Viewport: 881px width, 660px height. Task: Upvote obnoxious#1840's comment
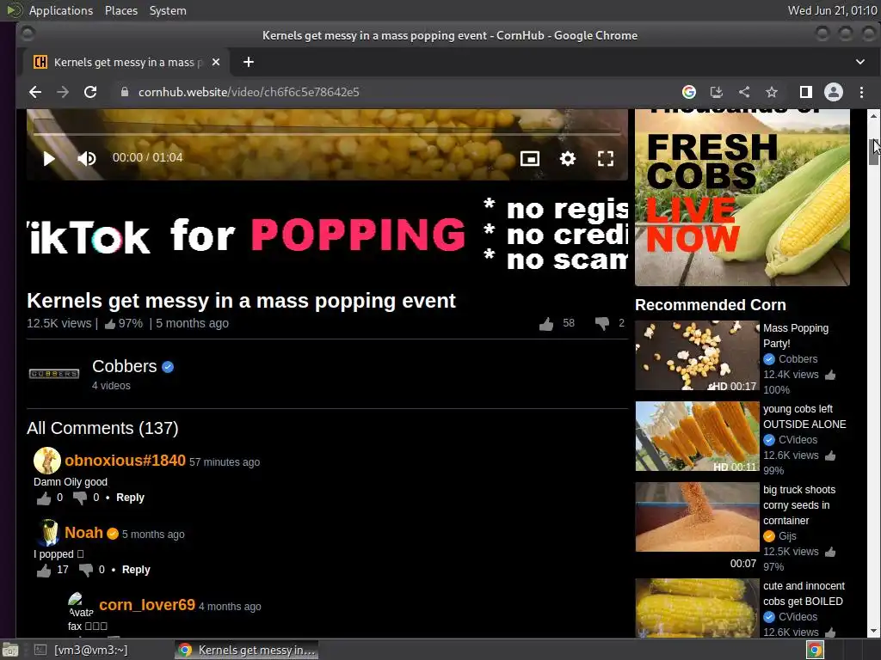(44, 498)
